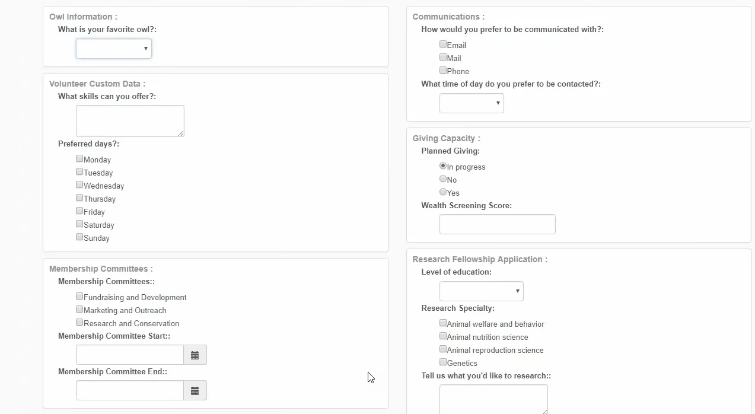Check Fundraising and Development committee

click(x=79, y=296)
